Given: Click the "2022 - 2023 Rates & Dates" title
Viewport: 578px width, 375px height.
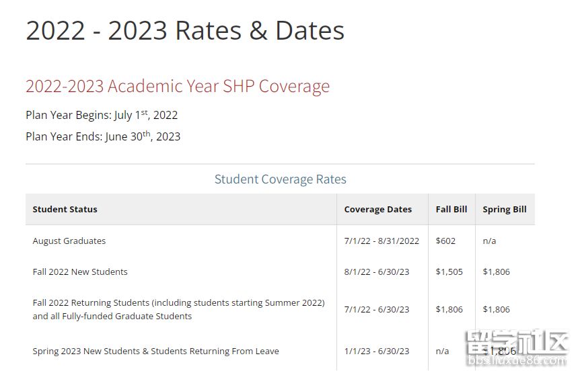Looking at the screenshot, I should [185, 31].
